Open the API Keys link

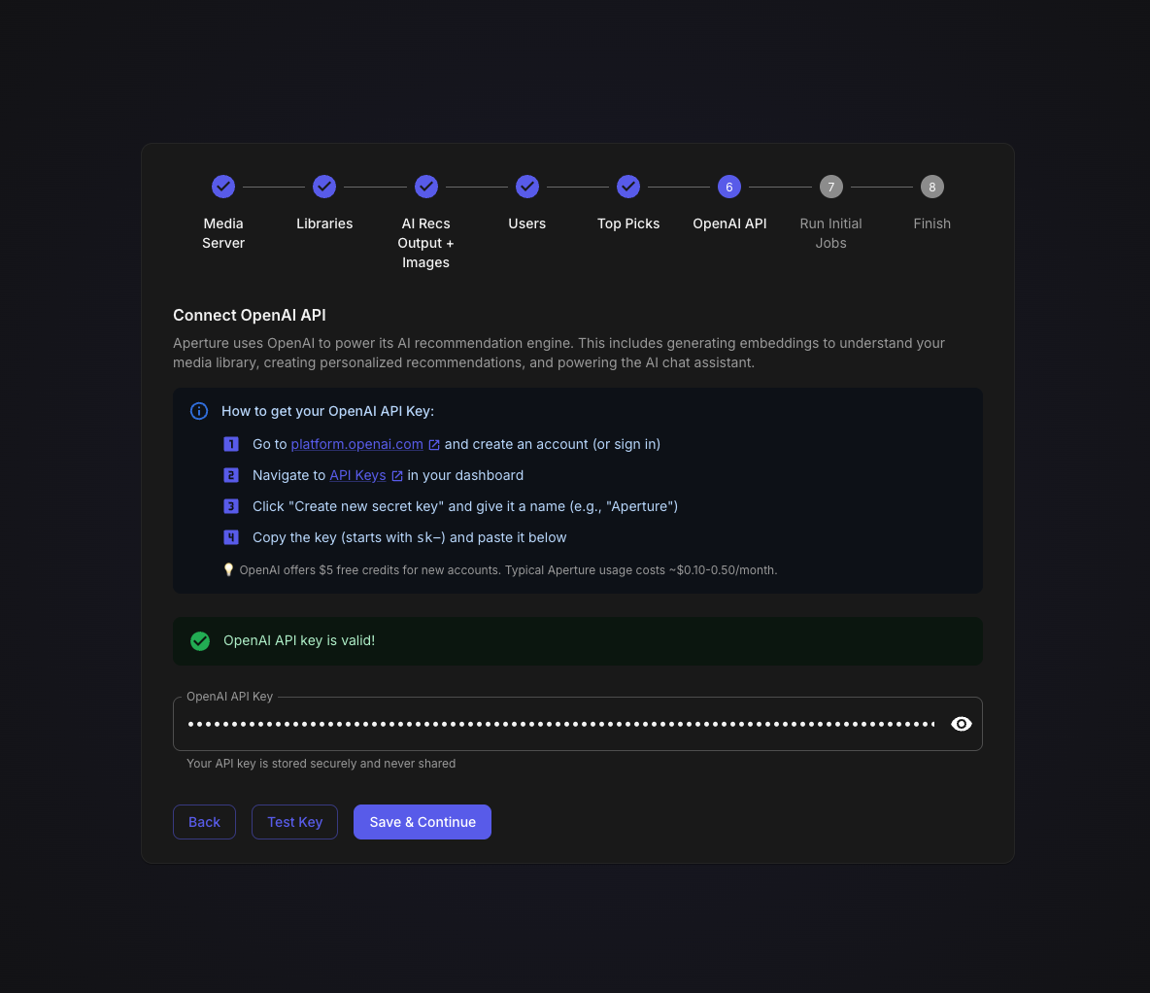[357, 475]
